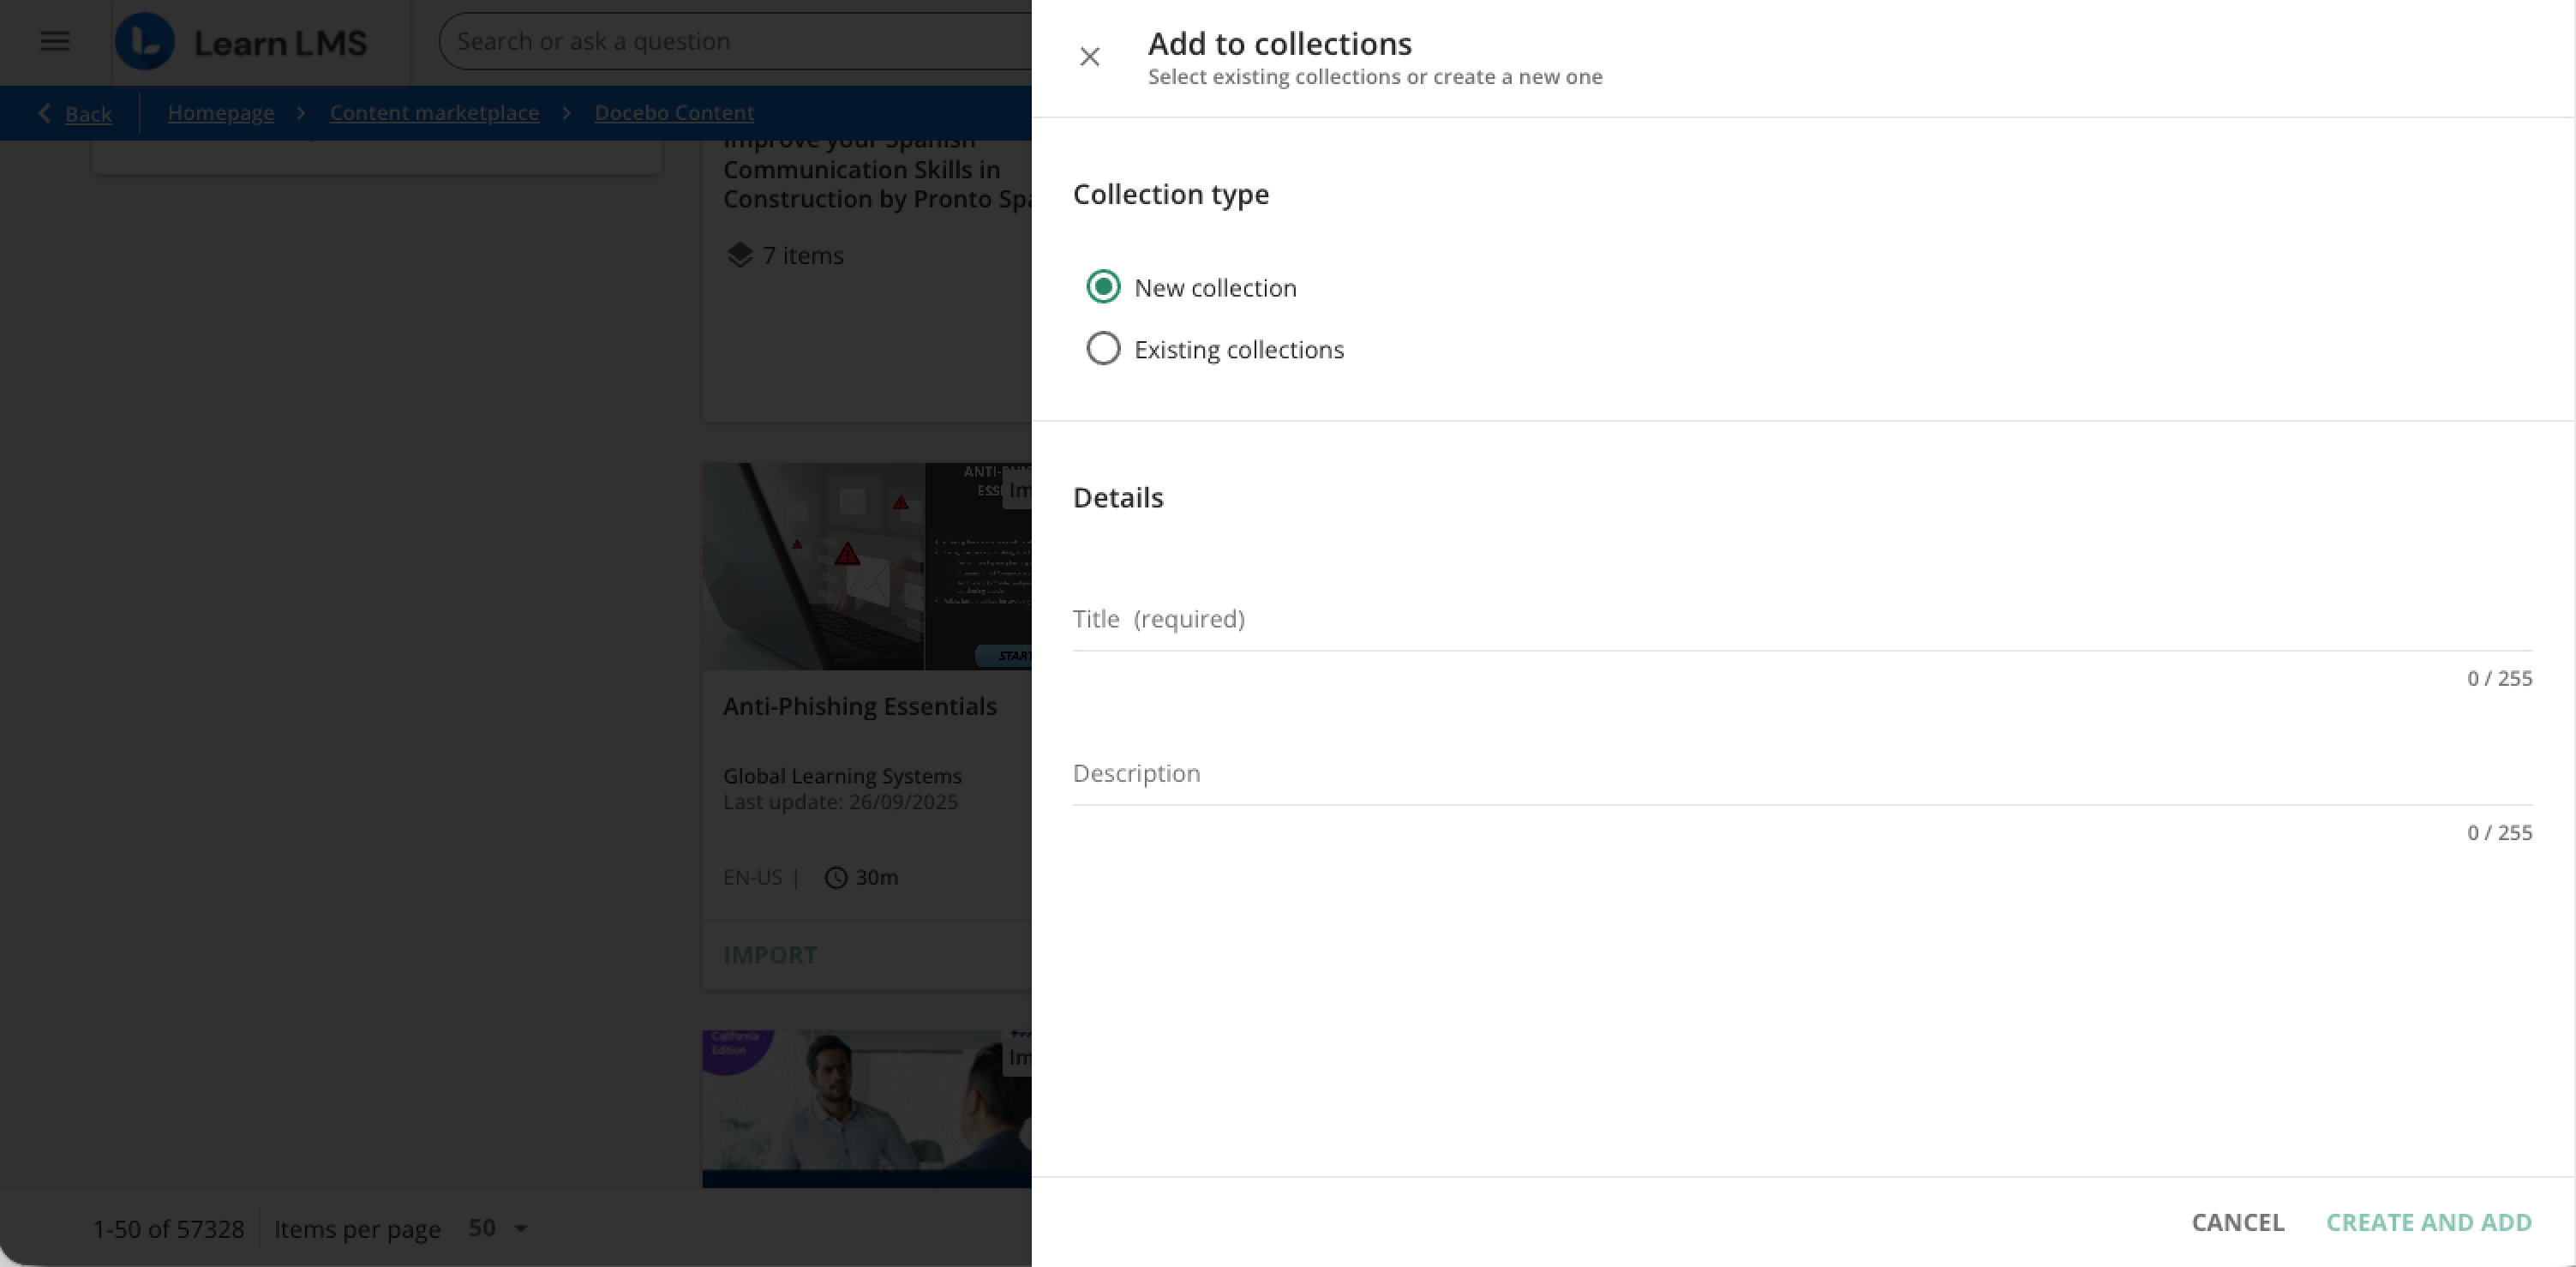The width and height of the screenshot is (2576, 1267).
Task: Select the New collection radio button
Action: tap(1103, 288)
